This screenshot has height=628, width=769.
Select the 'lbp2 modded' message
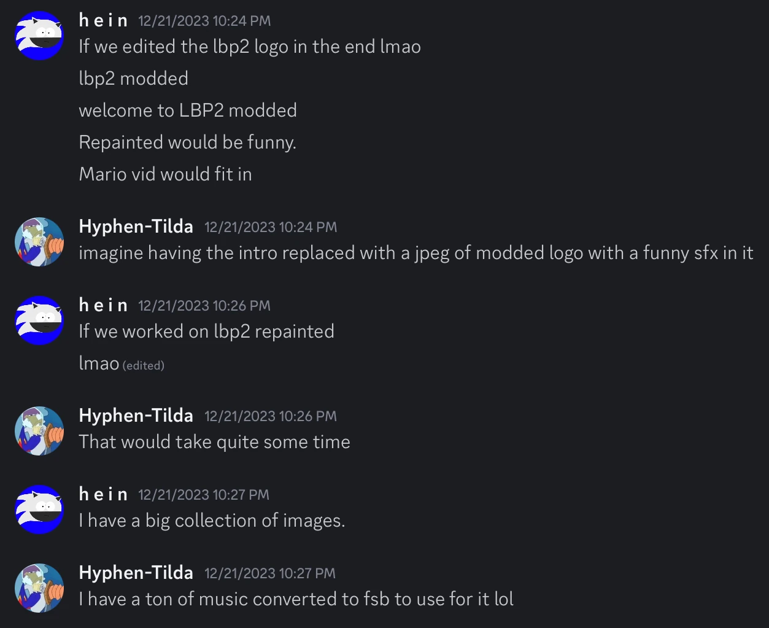tap(133, 79)
